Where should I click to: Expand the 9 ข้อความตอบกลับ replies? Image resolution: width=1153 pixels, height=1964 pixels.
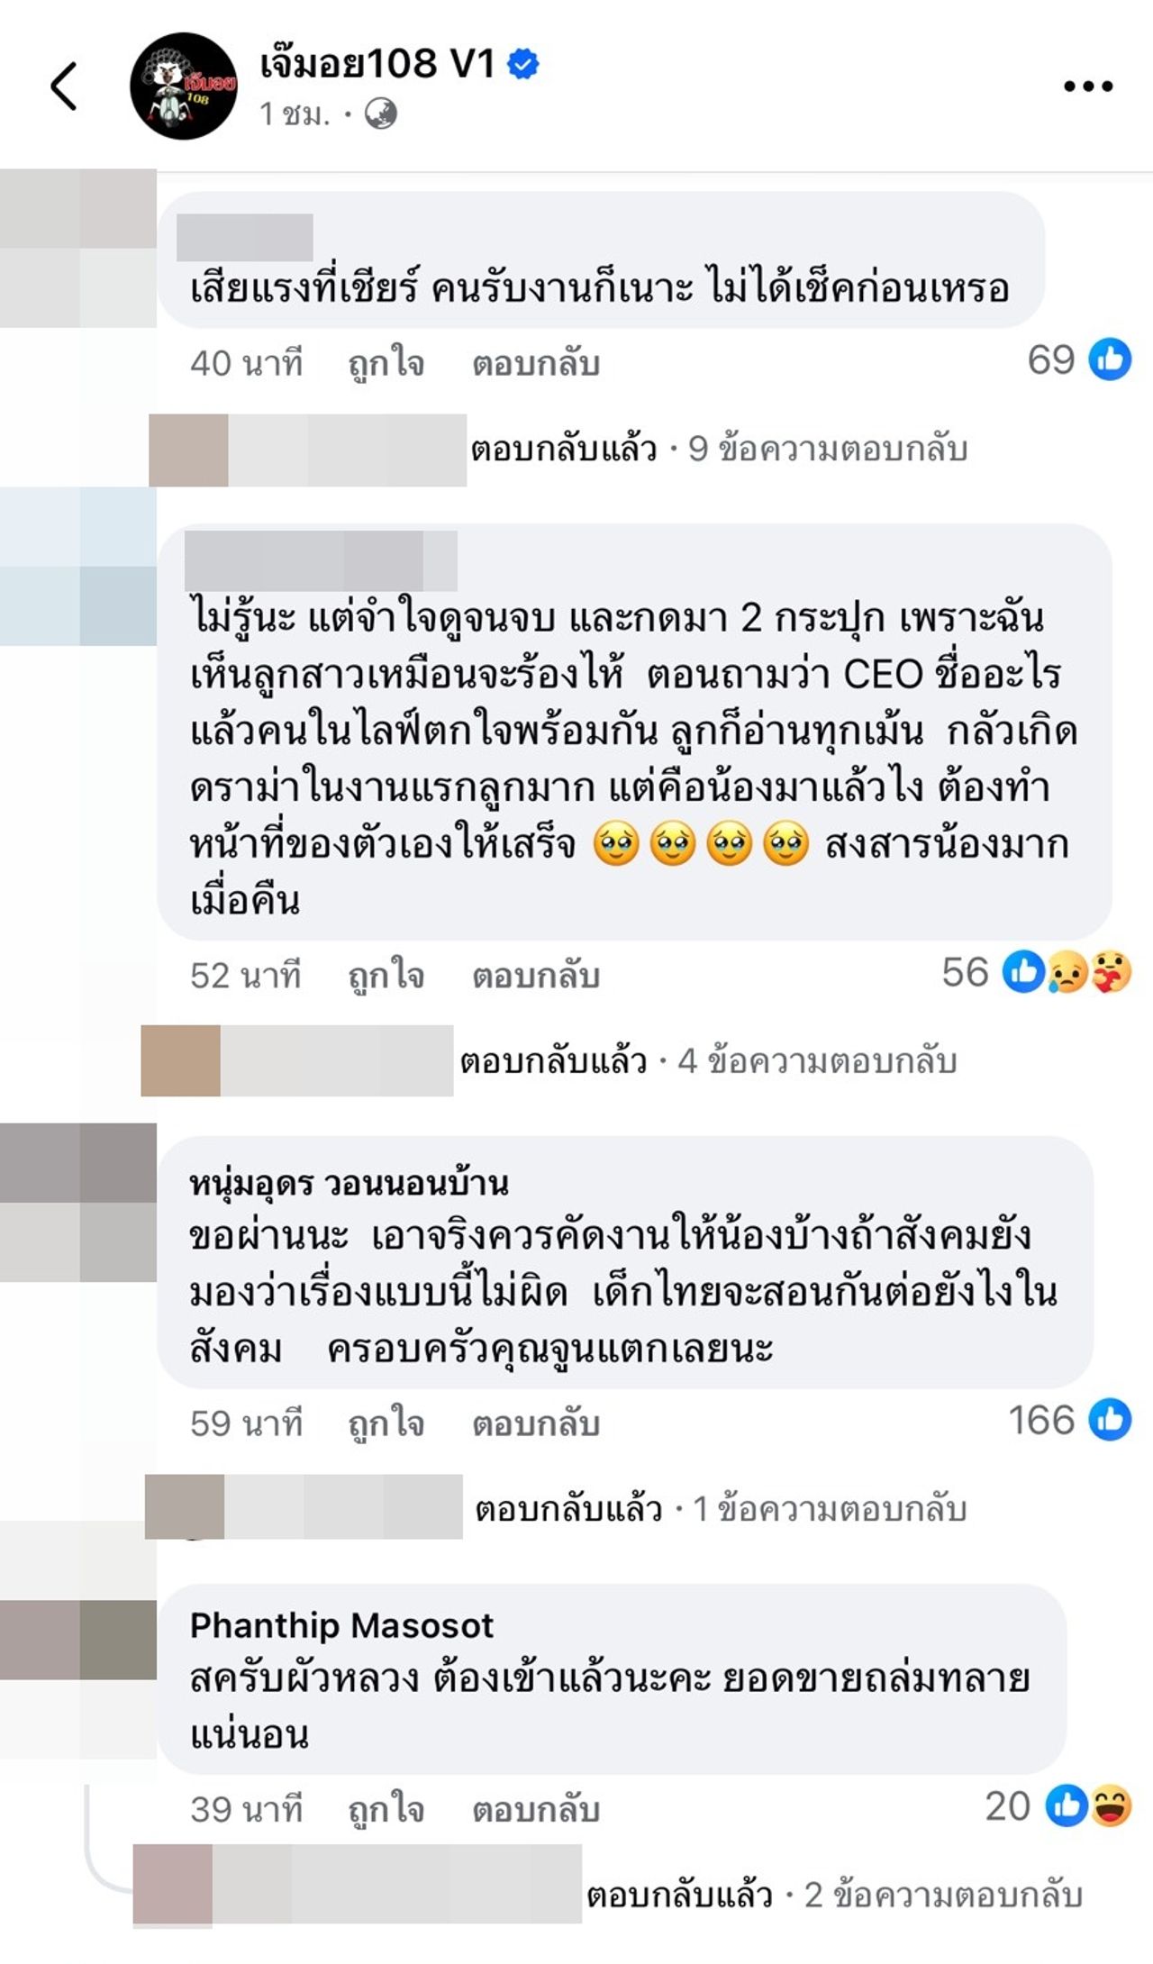[827, 449]
